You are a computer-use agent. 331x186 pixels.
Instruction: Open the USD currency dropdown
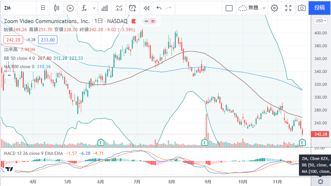pyautogui.click(x=321, y=21)
